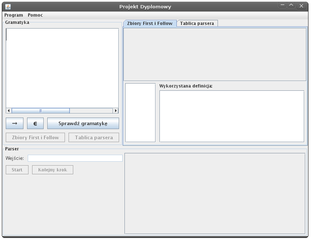Focus the Wejście input field

point(75,158)
